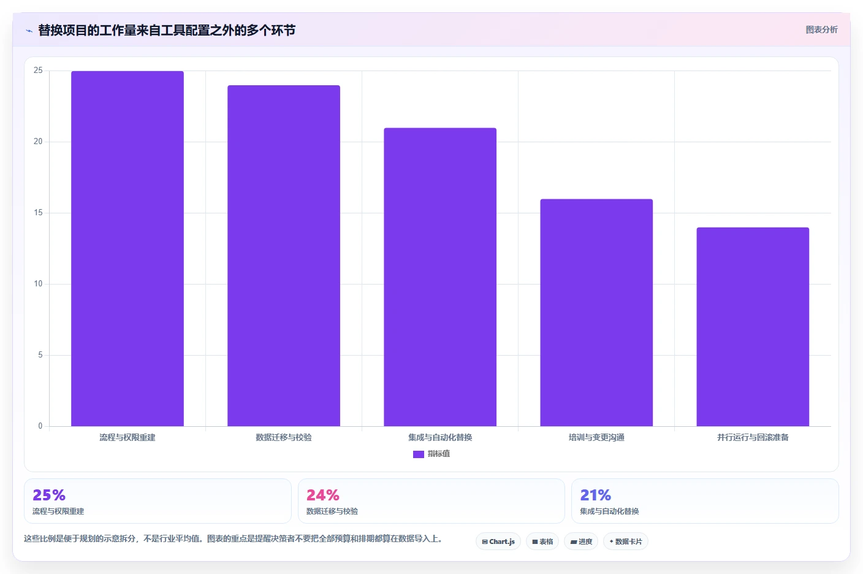
Task: Click the 培训与变更沟通 x-axis label
Action: (x=596, y=437)
